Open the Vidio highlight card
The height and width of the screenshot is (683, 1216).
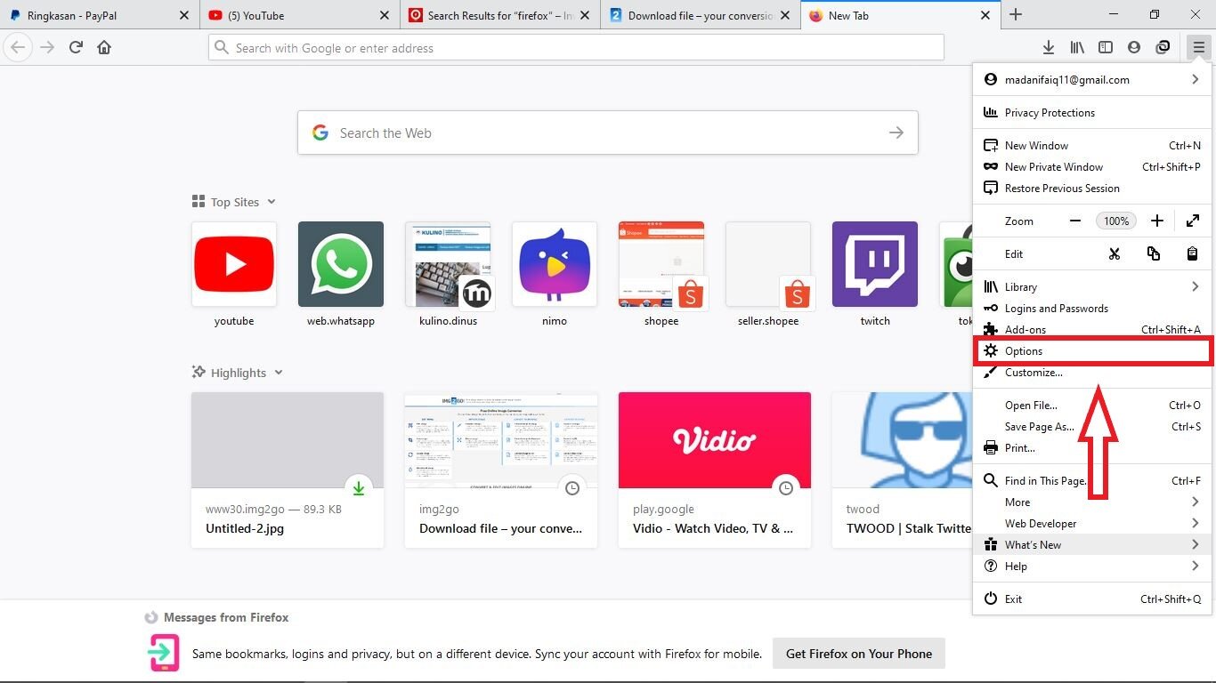pos(715,470)
